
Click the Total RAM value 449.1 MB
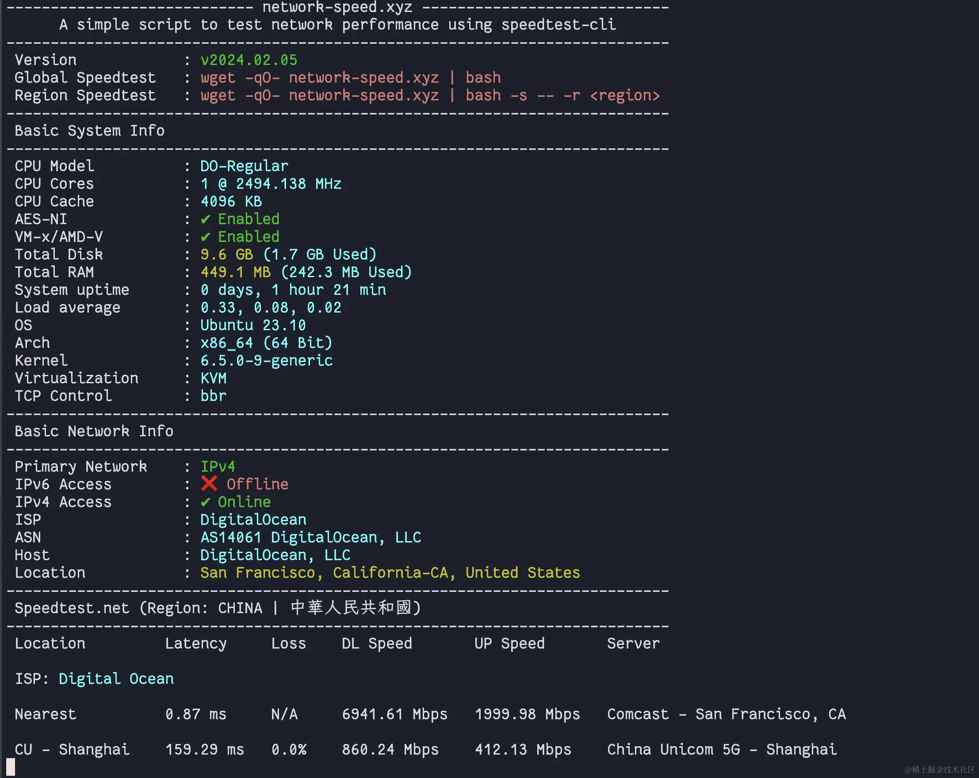point(235,272)
